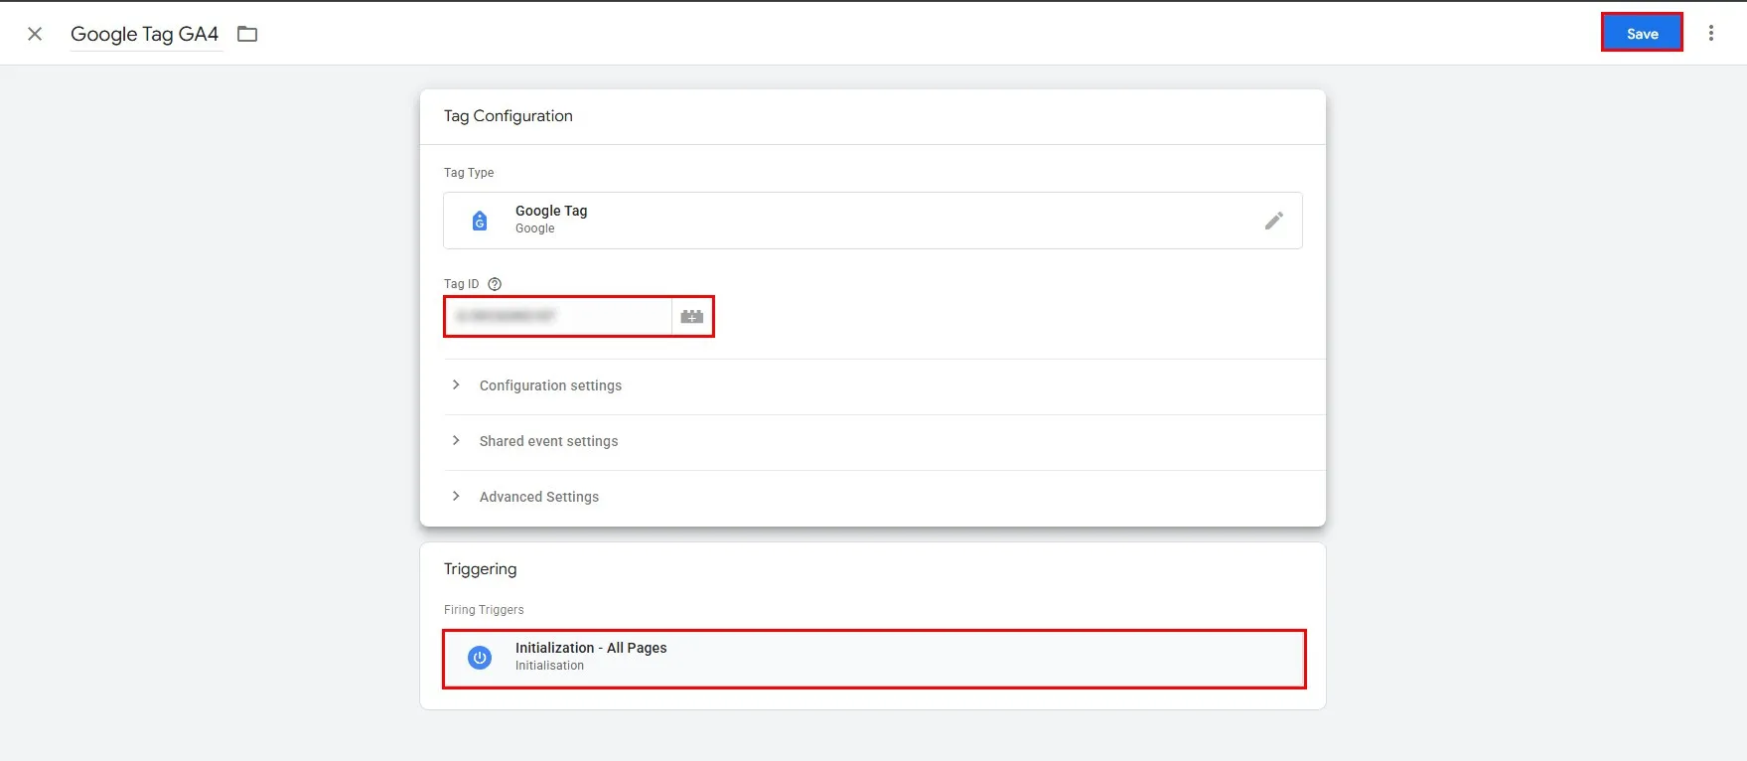Screen dimensions: 1747x761
Task: Click the Configuration settings label
Action: click(x=550, y=385)
